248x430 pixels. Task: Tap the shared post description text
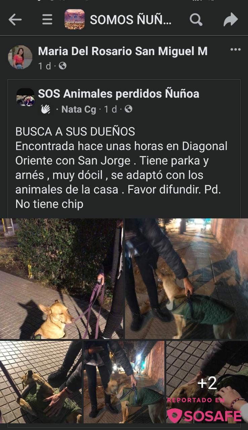tap(121, 168)
